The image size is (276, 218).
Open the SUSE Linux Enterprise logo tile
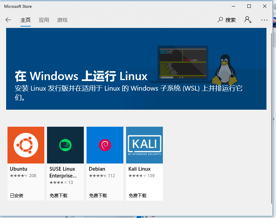click(x=65, y=145)
